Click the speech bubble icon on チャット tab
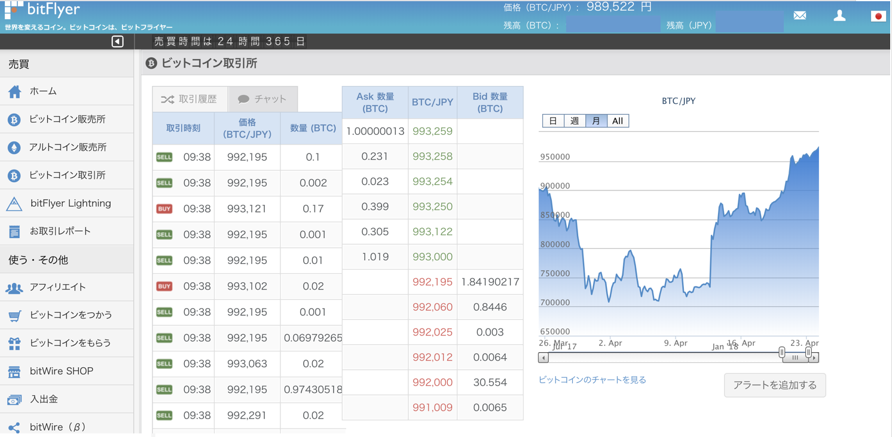Image resolution: width=892 pixels, height=437 pixels. [243, 99]
